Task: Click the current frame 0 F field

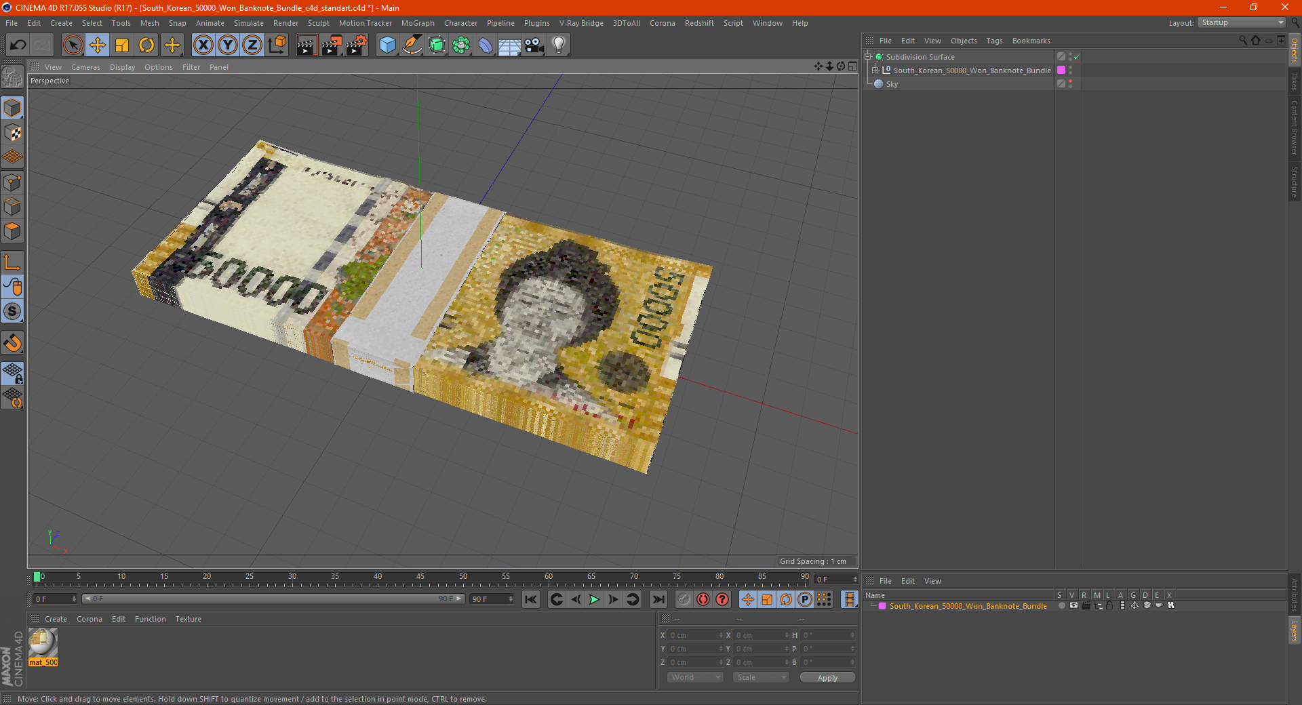Action: click(54, 599)
